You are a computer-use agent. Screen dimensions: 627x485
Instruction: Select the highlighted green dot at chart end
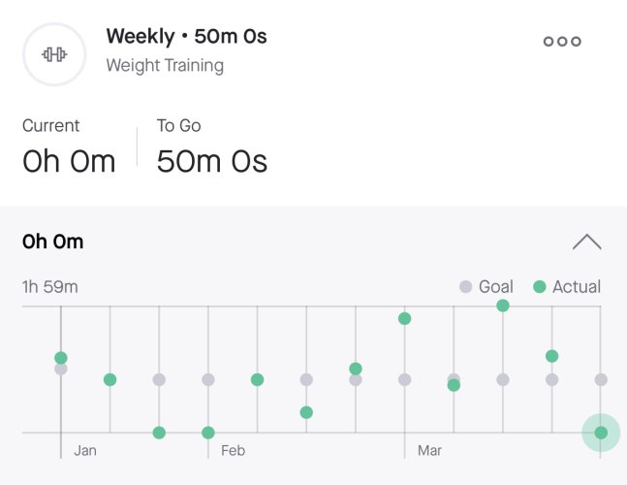tap(601, 433)
